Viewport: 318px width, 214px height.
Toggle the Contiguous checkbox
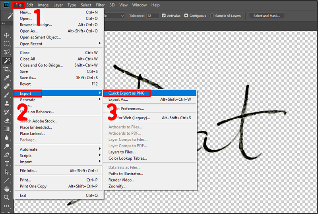[x=186, y=15]
